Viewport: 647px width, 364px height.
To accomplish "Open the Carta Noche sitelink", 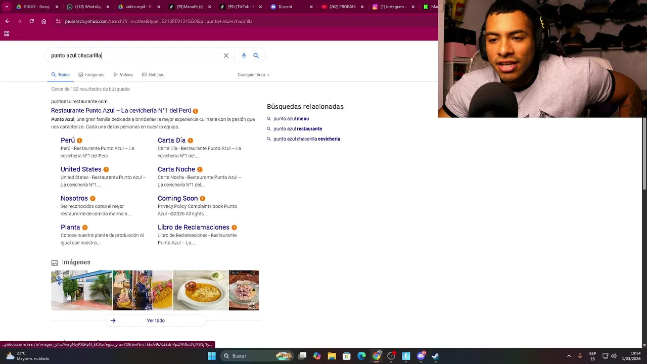I will click(176, 169).
